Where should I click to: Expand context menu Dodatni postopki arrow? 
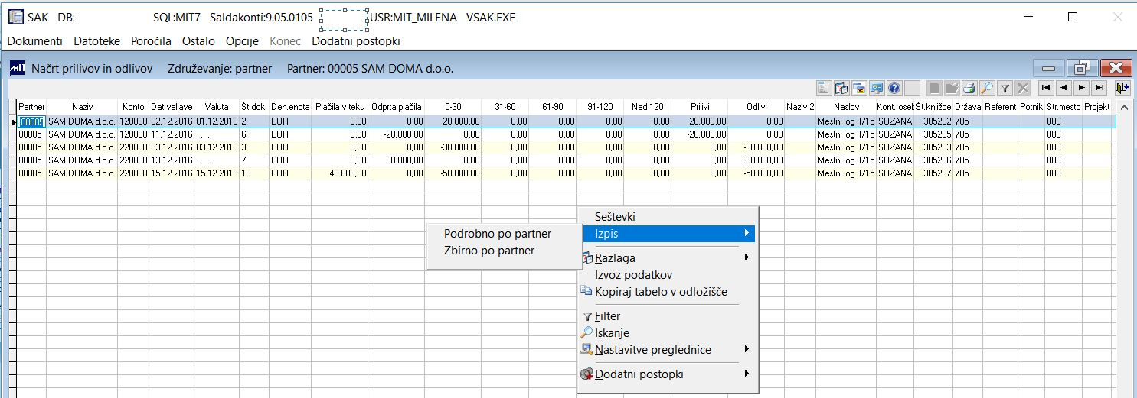pos(746,374)
